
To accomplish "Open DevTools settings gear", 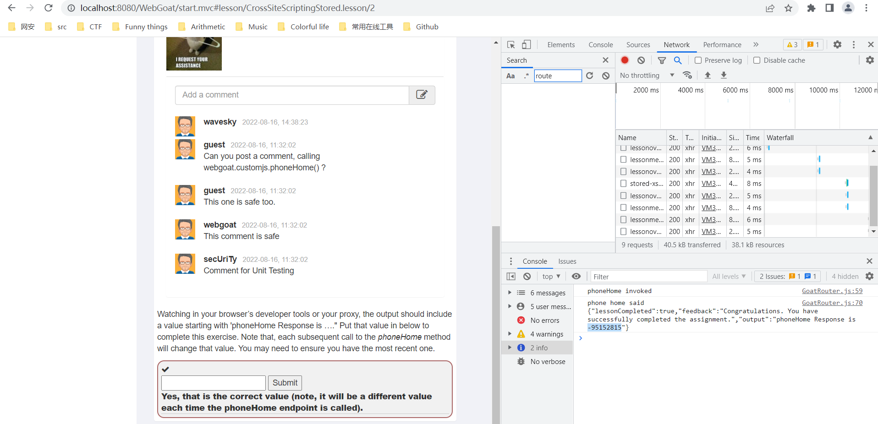I will (837, 44).
